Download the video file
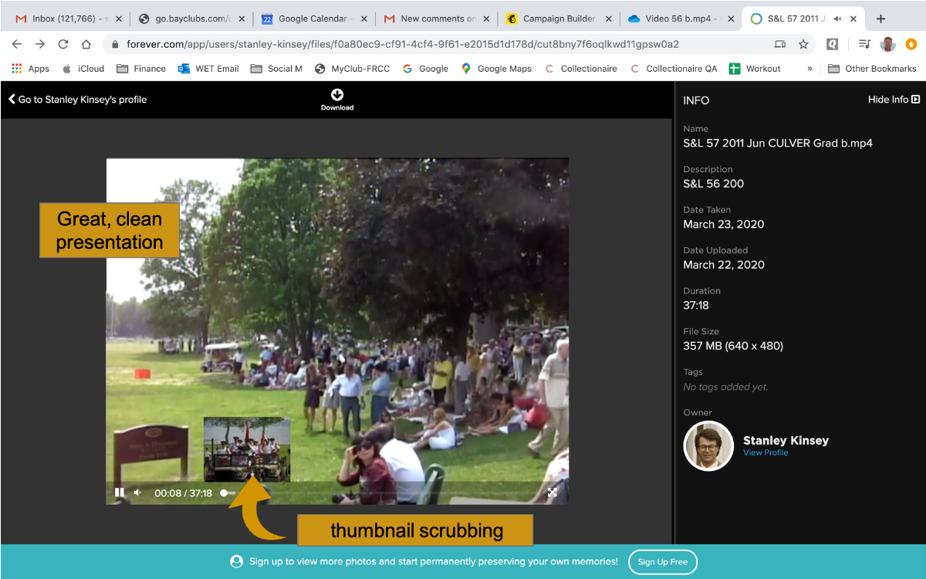 click(x=337, y=100)
